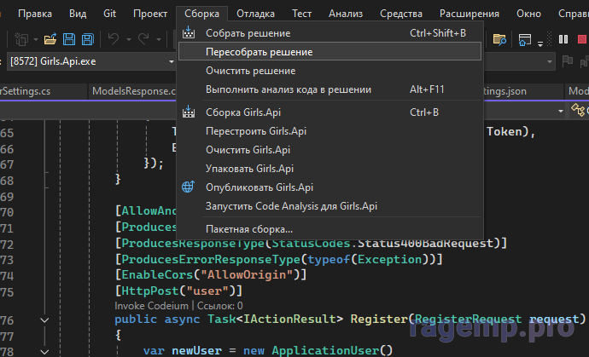Screen dimensions: 589x357
Task: Open the Отладка menu
Action: tap(255, 14)
